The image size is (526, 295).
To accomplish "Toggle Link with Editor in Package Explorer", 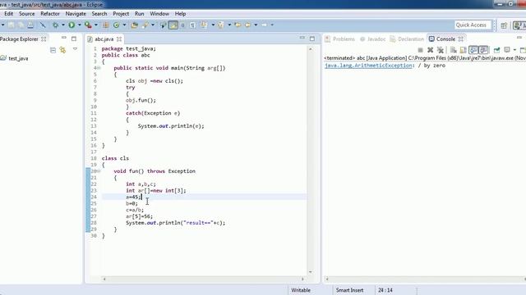I will coord(62,50).
